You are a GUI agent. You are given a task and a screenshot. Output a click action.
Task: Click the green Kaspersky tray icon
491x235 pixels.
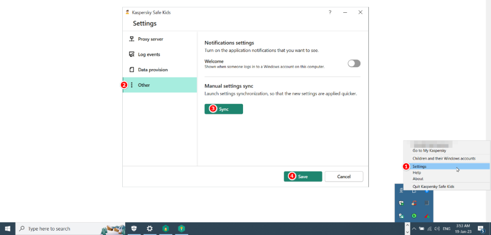coord(414,216)
